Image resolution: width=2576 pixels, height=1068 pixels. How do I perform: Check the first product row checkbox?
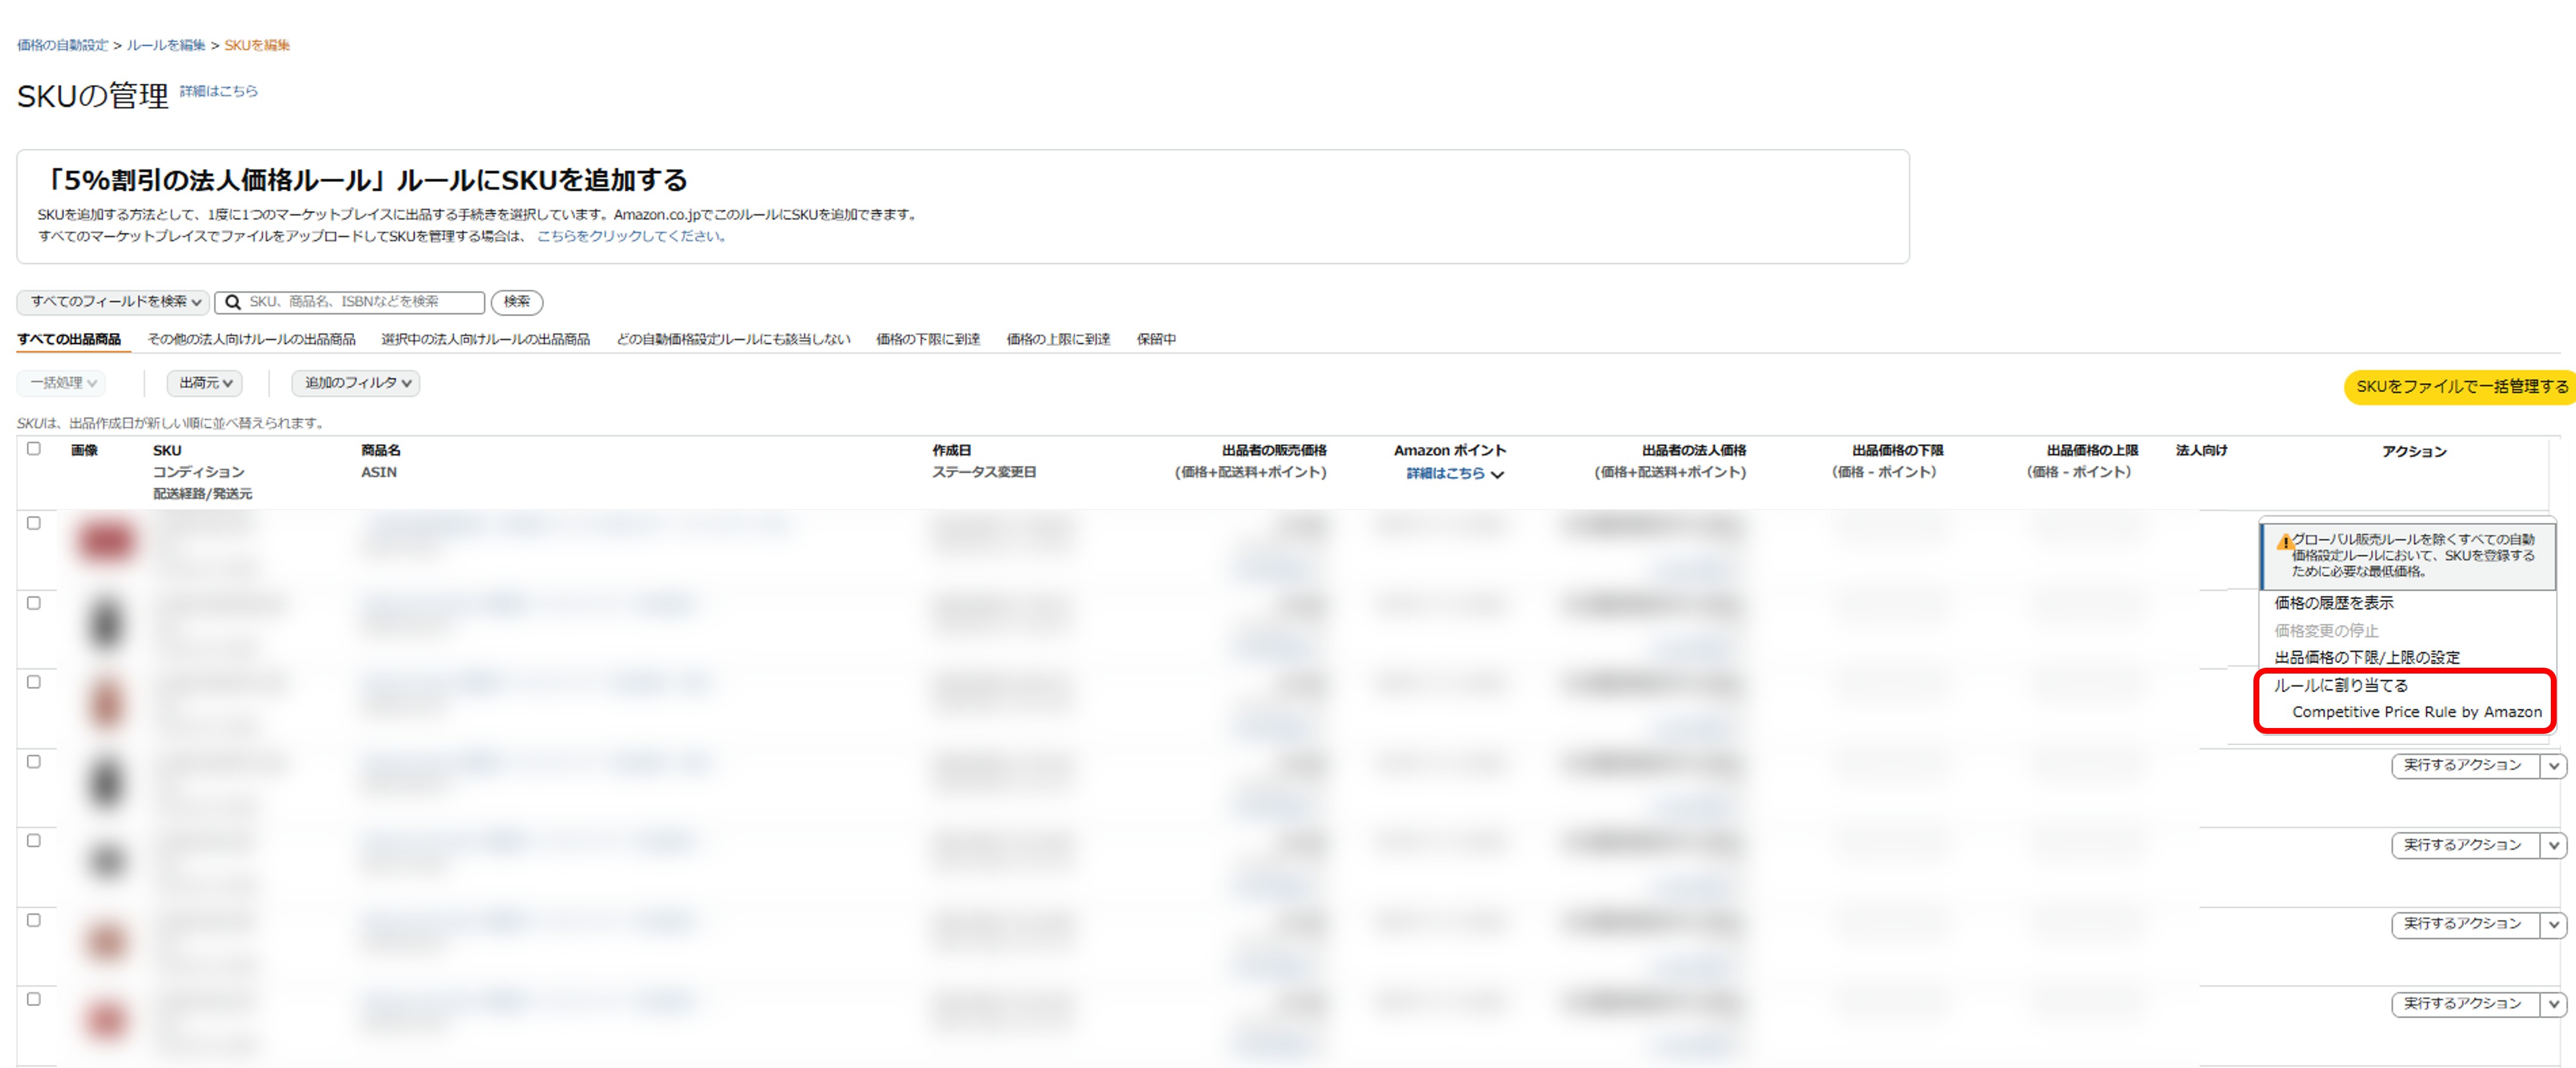pos(34,523)
